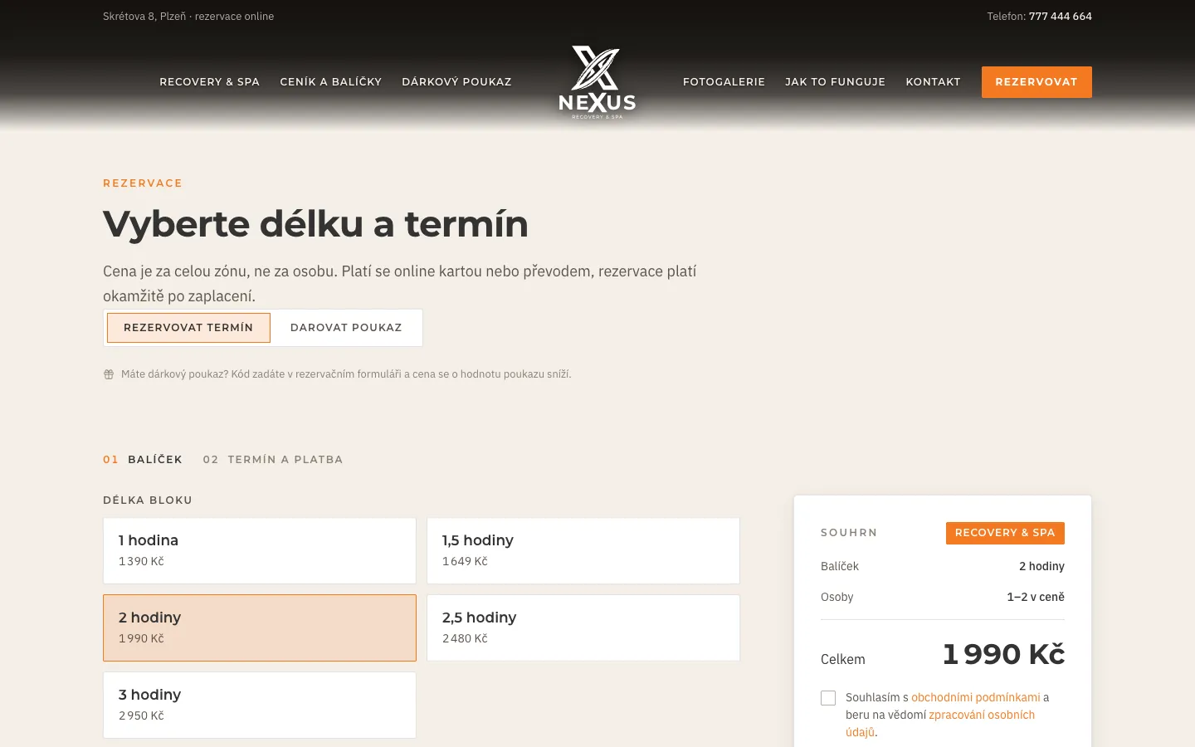Switch to Darovat poukaz tab
This screenshot has width=1195, height=747.
click(346, 328)
